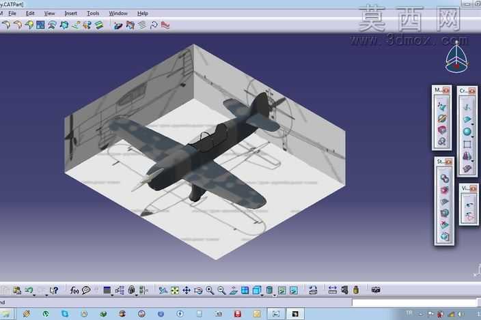This screenshot has height=320, width=481.
Task: Click the Fit All In icon
Action: coord(175,290)
